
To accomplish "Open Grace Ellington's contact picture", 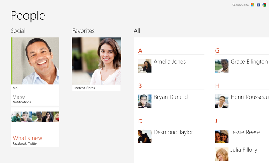I will tap(222, 66).
